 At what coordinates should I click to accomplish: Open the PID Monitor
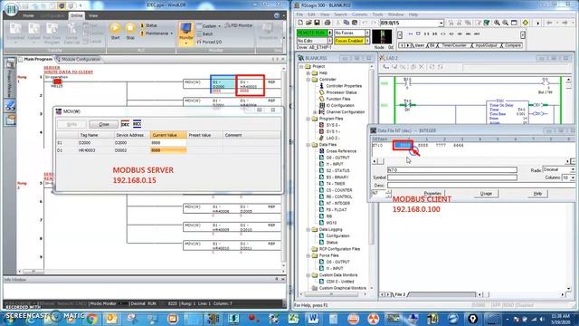coord(239,25)
